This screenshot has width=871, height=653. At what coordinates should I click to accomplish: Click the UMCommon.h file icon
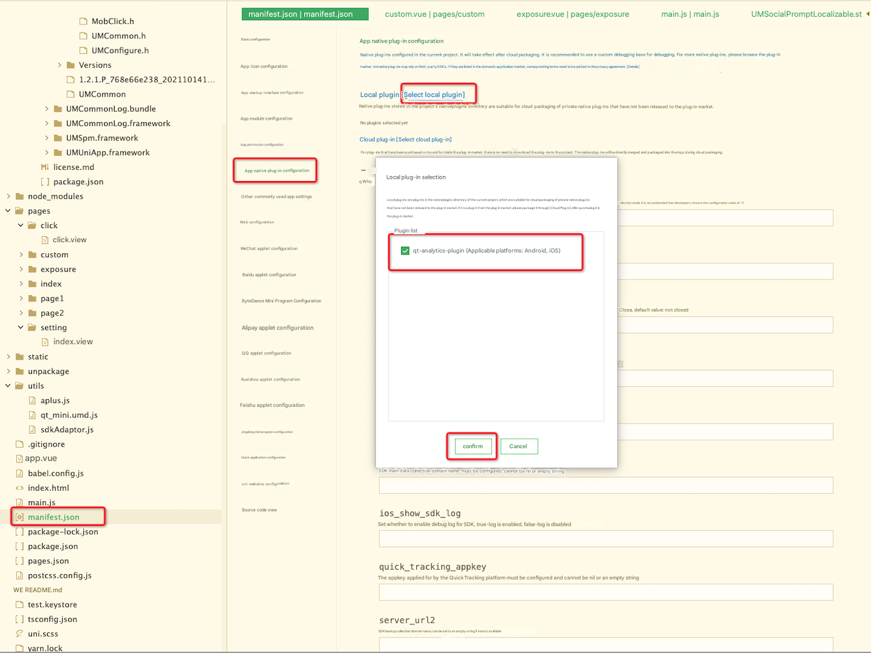click(83, 36)
